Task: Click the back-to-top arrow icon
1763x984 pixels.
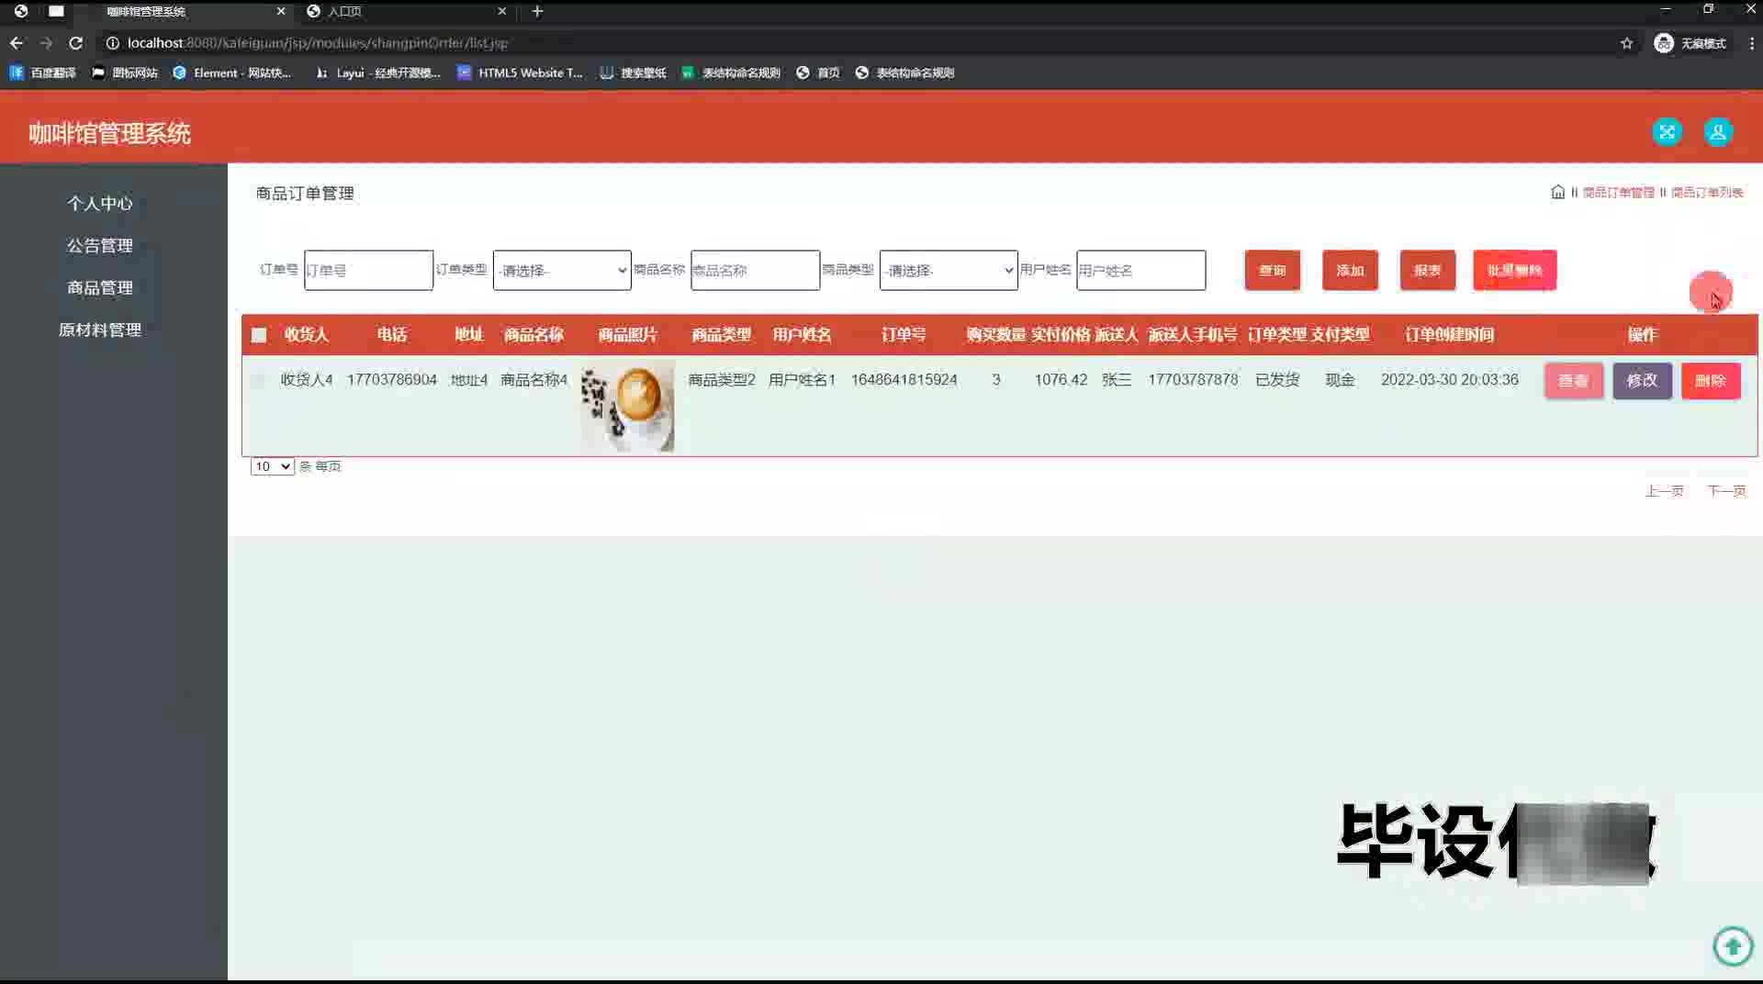Action: coord(1733,945)
